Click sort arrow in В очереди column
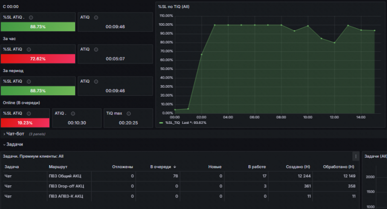The height and width of the screenshot is (209, 387). pyautogui.click(x=175, y=167)
